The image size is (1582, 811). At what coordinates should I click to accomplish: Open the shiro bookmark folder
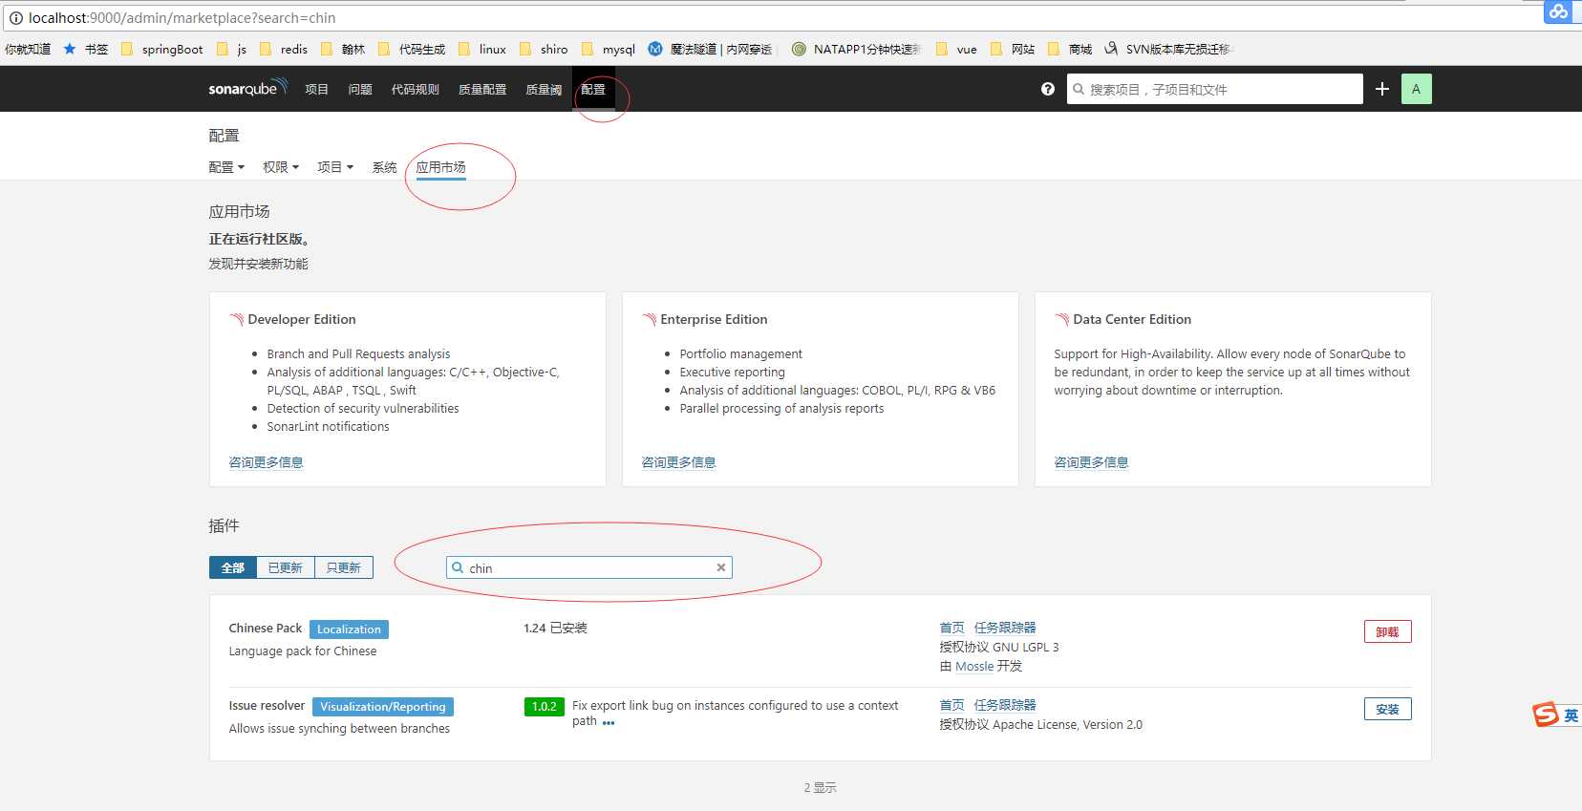(x=544, y=49)
